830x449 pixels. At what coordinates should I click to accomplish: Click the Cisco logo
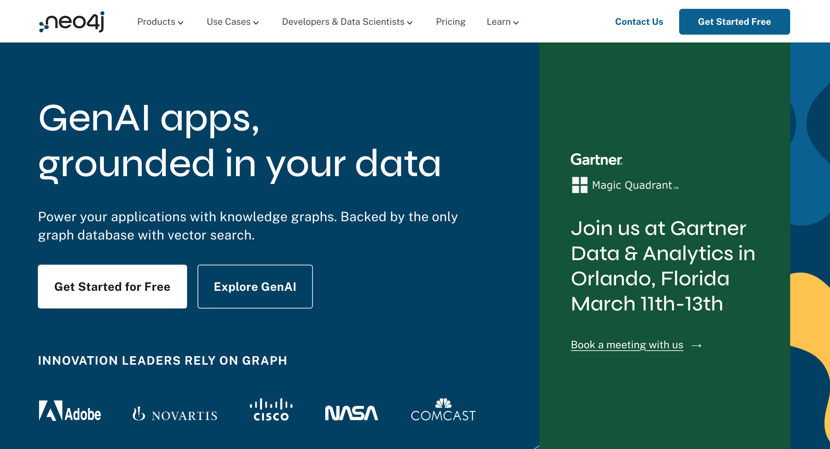tap(271, 409)
